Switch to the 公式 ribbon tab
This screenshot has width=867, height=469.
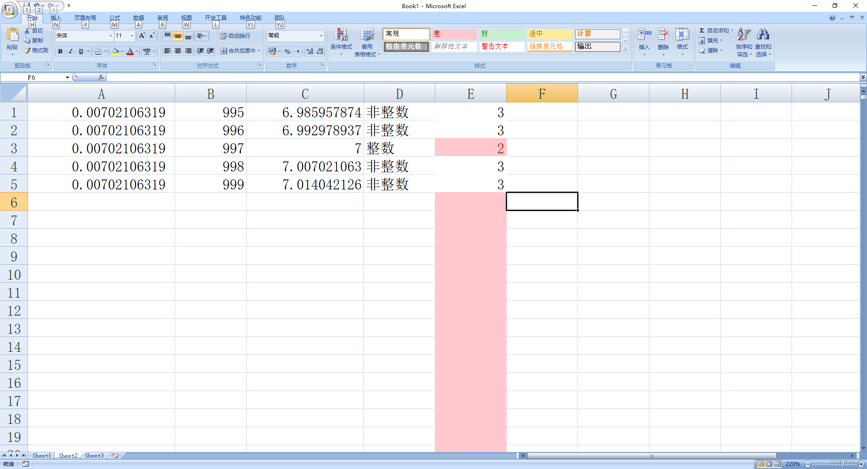click(115, 18)
